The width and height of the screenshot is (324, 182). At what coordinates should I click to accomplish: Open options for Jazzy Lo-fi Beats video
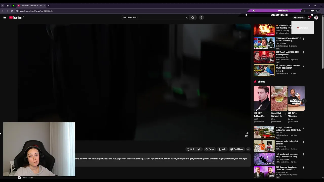click(x=303, y=154)
